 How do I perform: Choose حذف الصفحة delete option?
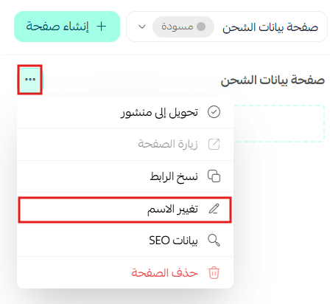(x=125, y=273)
